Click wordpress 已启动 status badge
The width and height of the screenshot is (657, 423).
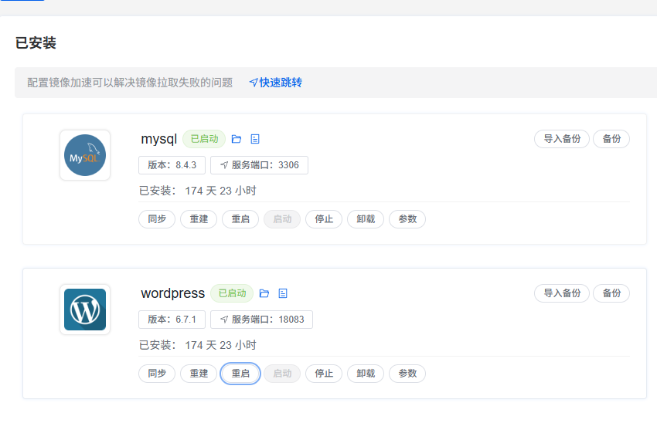(232, 293)
